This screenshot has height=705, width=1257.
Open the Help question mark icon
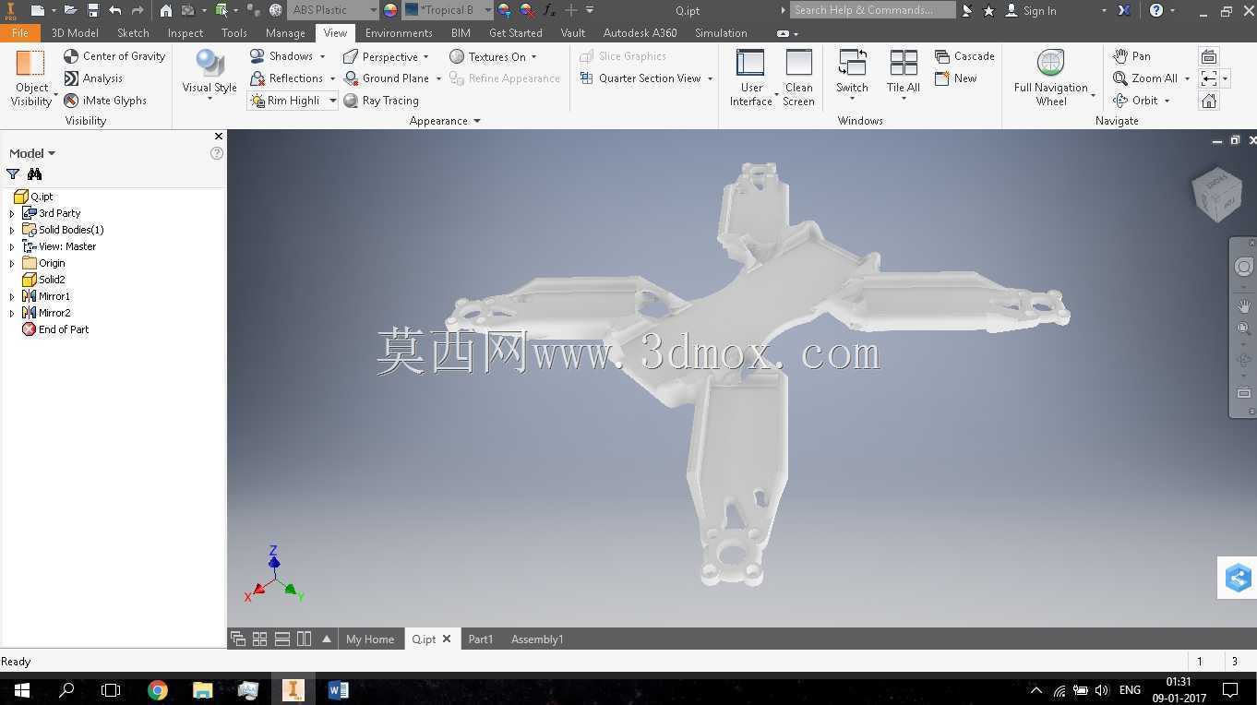coord(1156,10)
